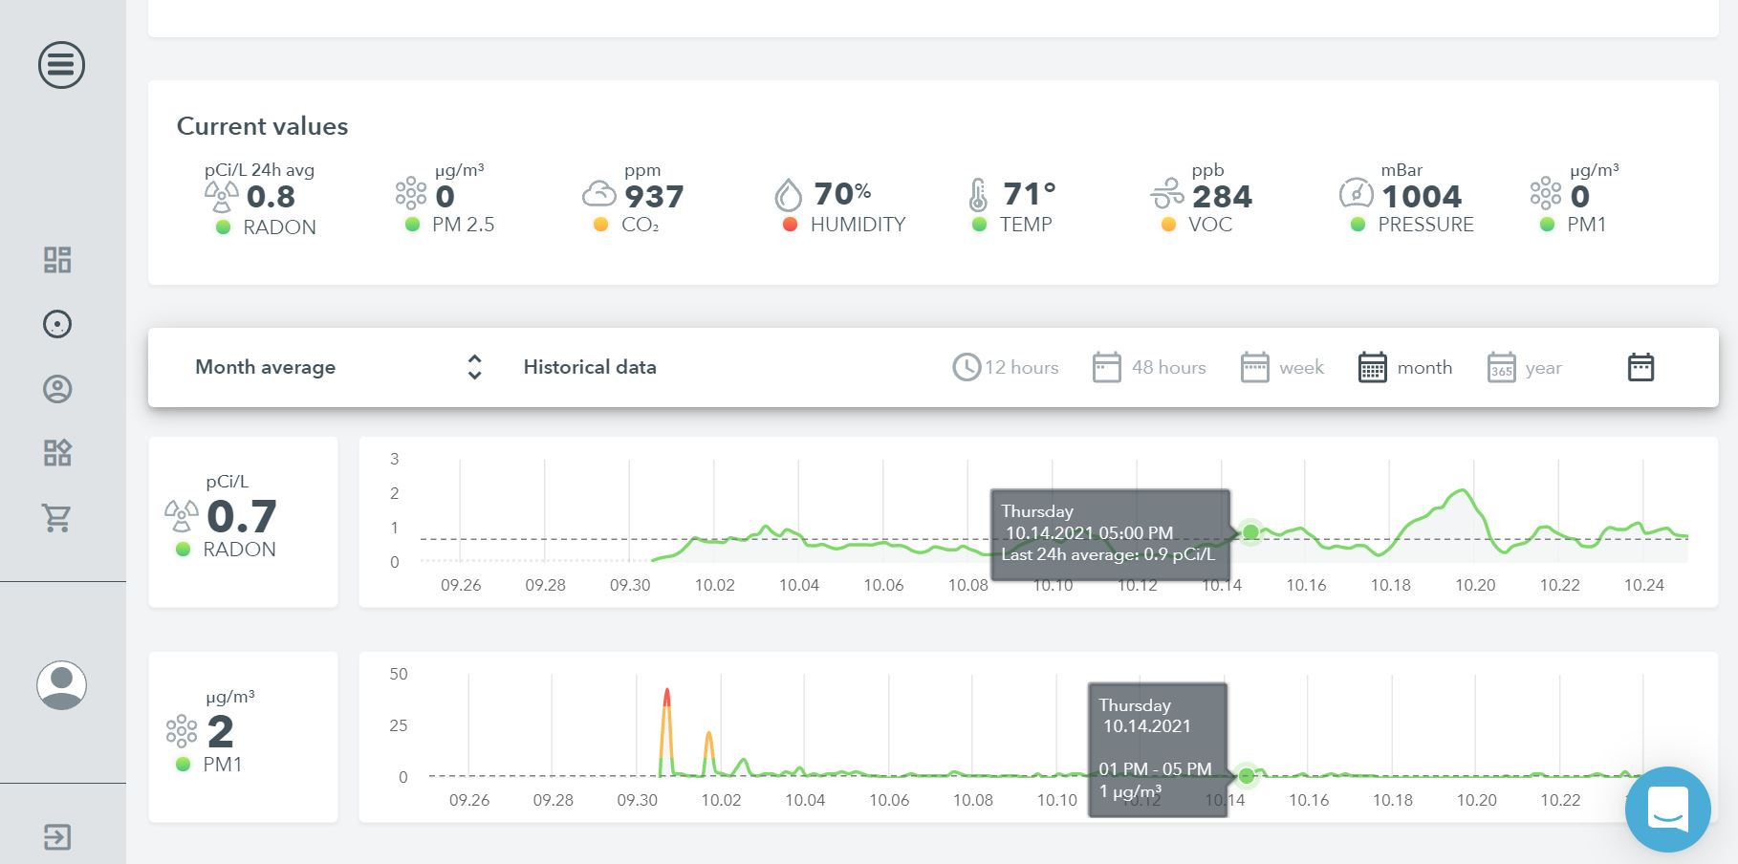Enable the week view
Screen dimensions: 1738x864
click(1282, 367)
